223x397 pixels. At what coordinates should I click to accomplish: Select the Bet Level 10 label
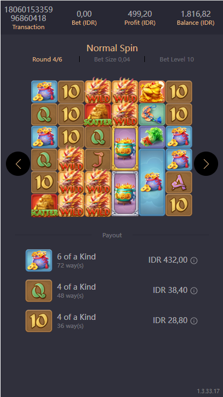pyautogui.click(x=177, y=59)
